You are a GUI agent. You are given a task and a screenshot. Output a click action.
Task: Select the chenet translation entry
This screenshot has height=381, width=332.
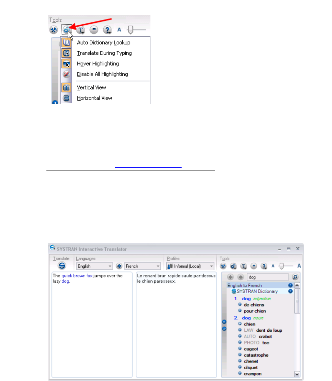251,361
